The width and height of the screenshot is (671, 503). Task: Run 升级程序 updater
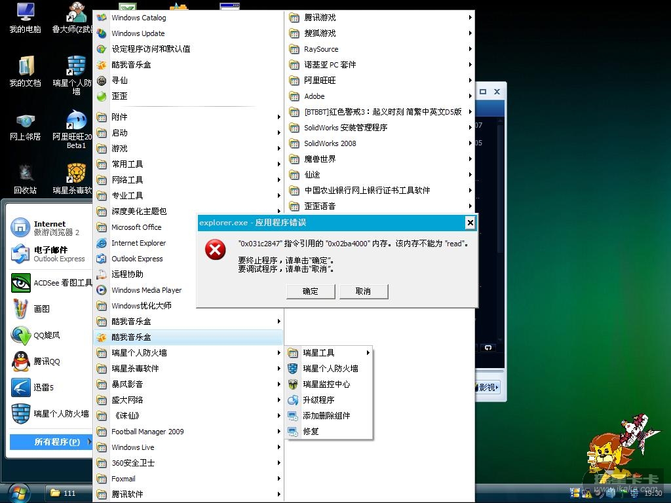329,400
